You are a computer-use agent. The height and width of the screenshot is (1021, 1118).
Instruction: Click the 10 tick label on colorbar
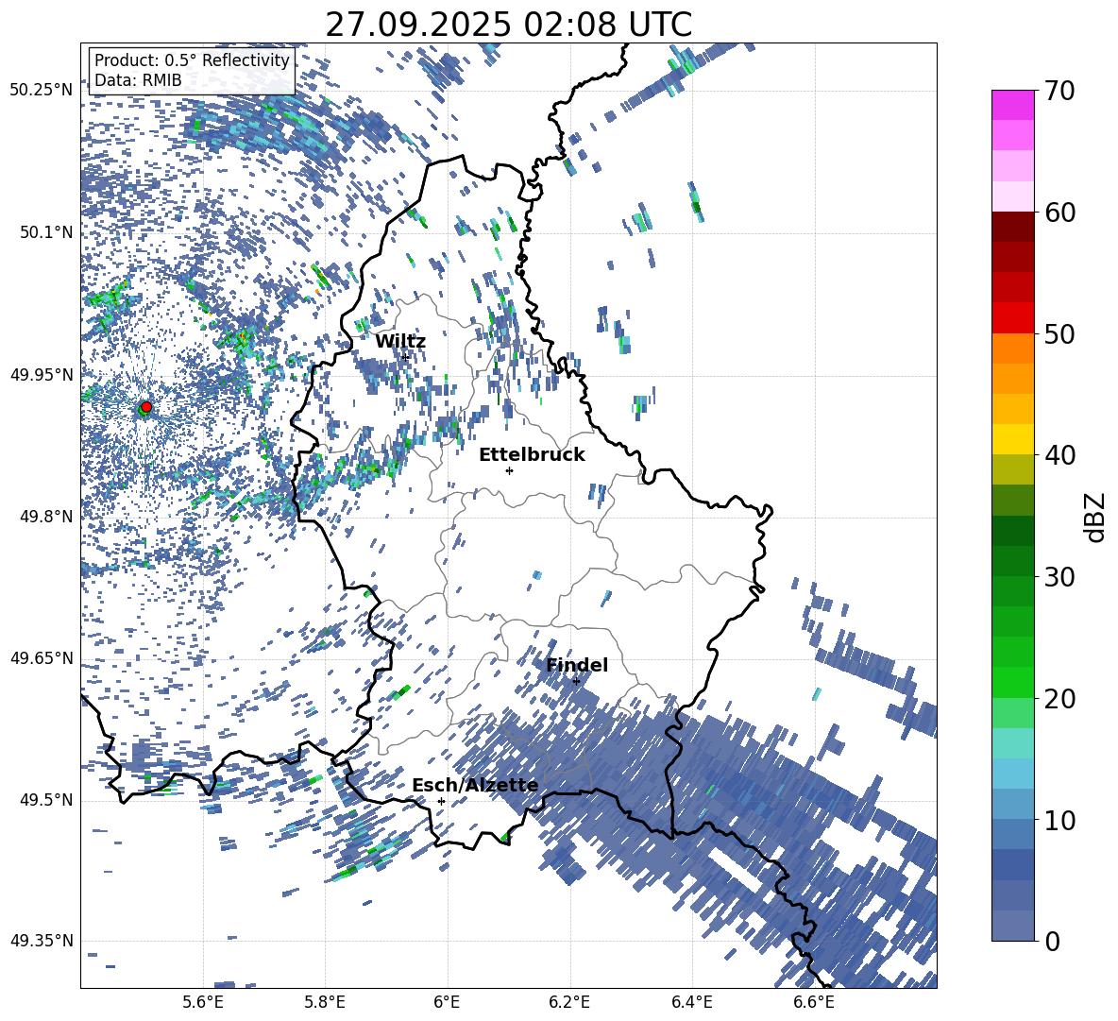(x=1060, y=820)
